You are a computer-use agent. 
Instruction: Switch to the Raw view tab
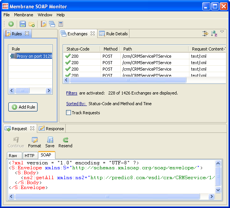pyautogui.click(x=14, y=155)
